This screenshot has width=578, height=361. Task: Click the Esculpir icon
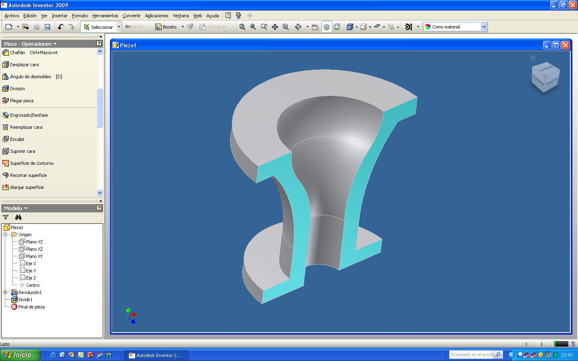pyautogui.click(x=6, y=139)
